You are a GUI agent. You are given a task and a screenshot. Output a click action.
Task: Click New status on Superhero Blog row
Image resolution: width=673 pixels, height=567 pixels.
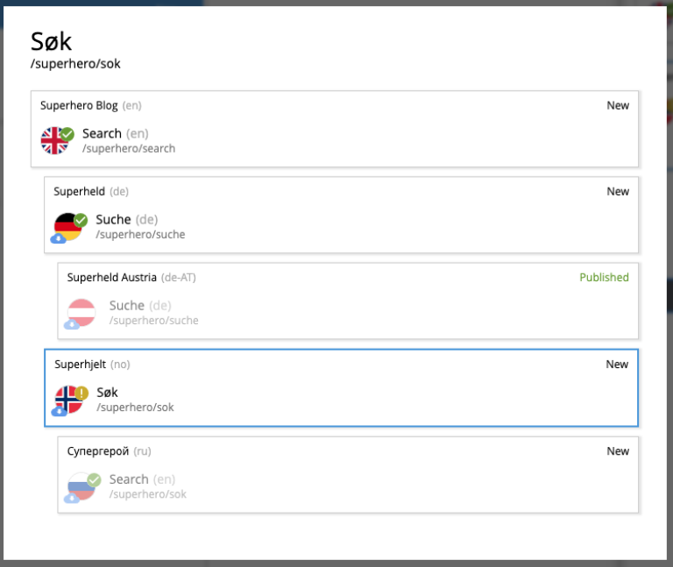[618, 106]
